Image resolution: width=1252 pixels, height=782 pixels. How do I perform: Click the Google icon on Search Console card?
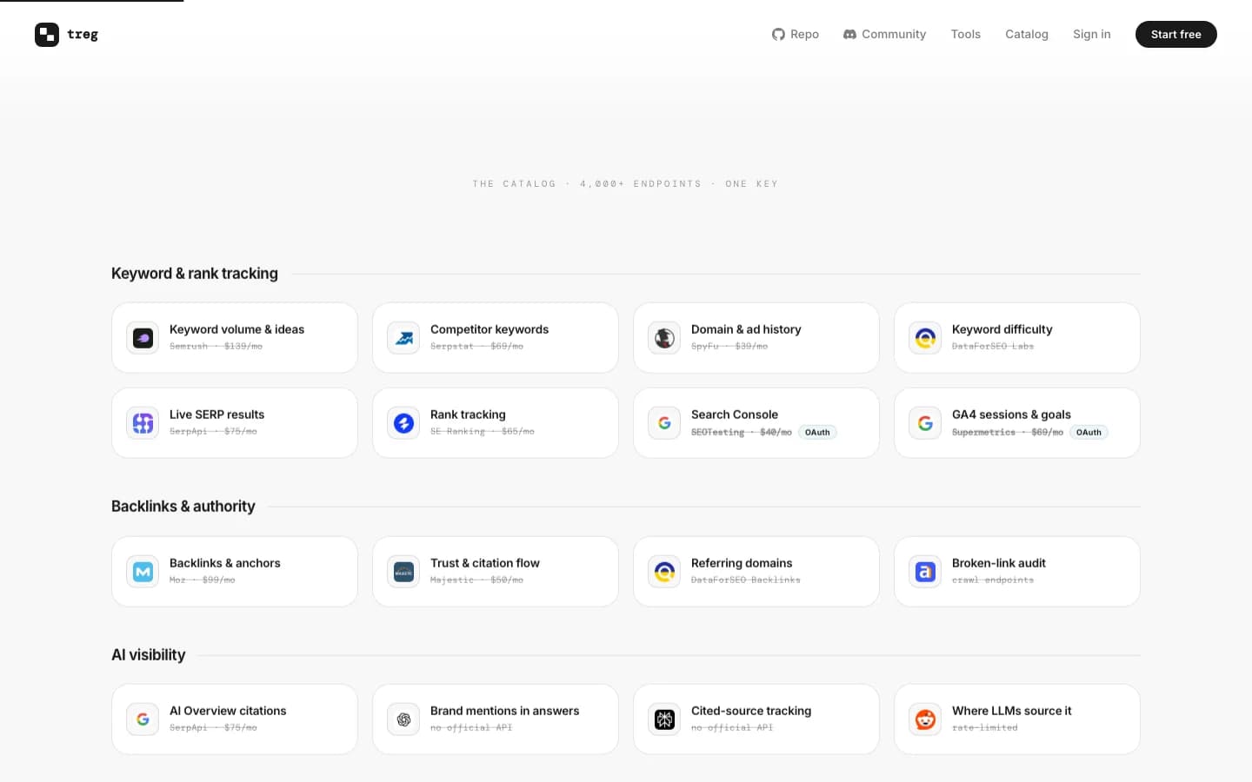664,423
